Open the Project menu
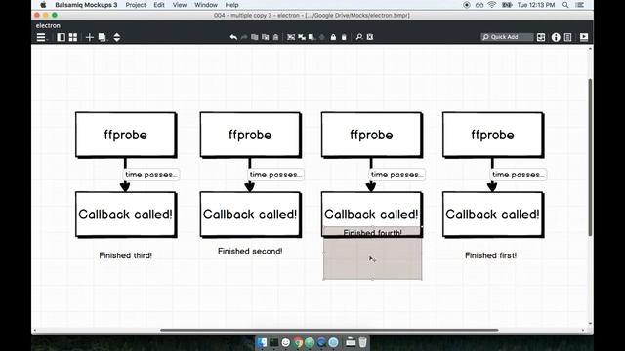 pos(136,5)
